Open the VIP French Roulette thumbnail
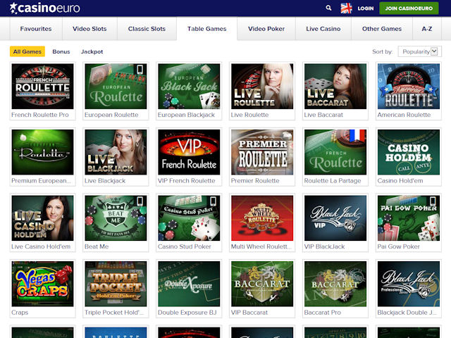The height and width of the screenshot is (338, 451). [x=189, y=152]
